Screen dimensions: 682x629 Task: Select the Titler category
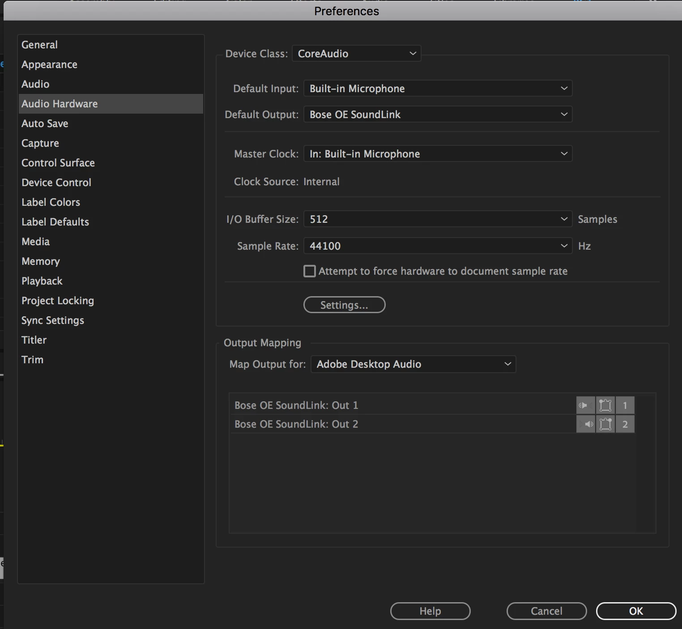[x=111, y=340]
